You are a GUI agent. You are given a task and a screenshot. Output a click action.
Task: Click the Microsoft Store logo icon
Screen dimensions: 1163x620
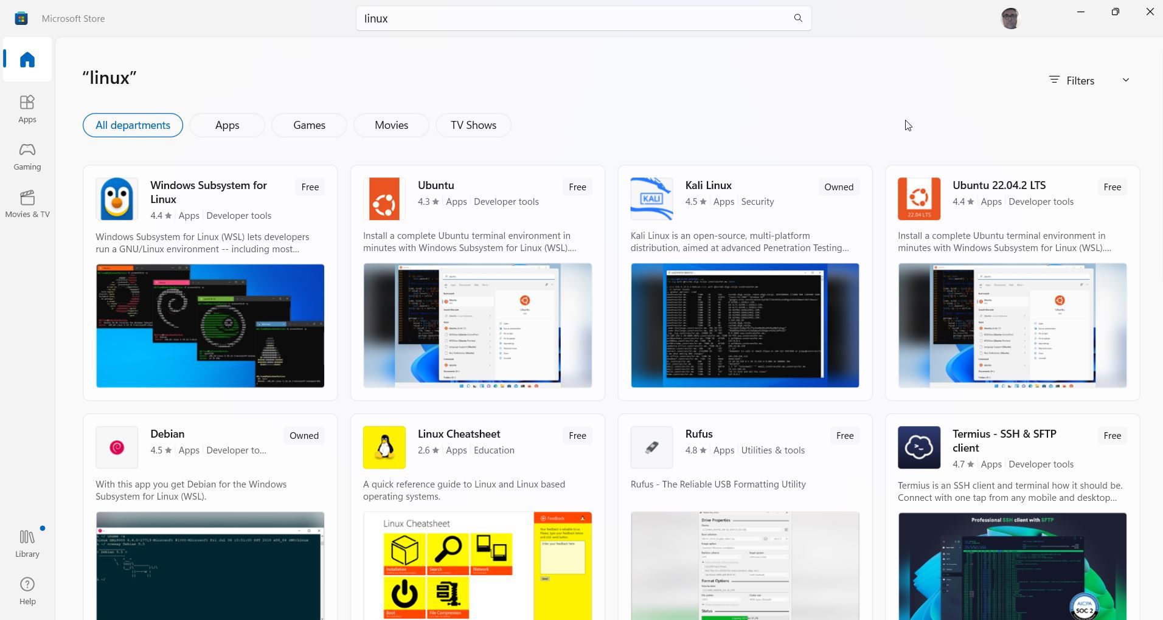pyautogui.click(x=21, y=18)
